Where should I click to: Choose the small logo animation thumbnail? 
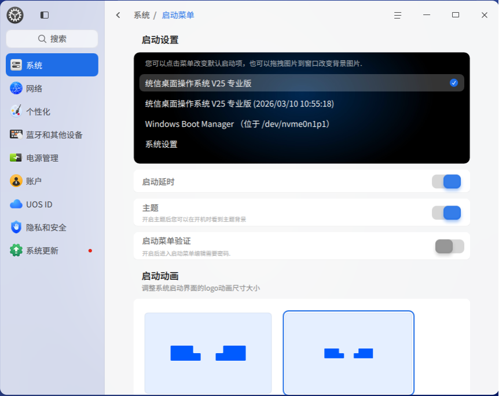[348, 353]
